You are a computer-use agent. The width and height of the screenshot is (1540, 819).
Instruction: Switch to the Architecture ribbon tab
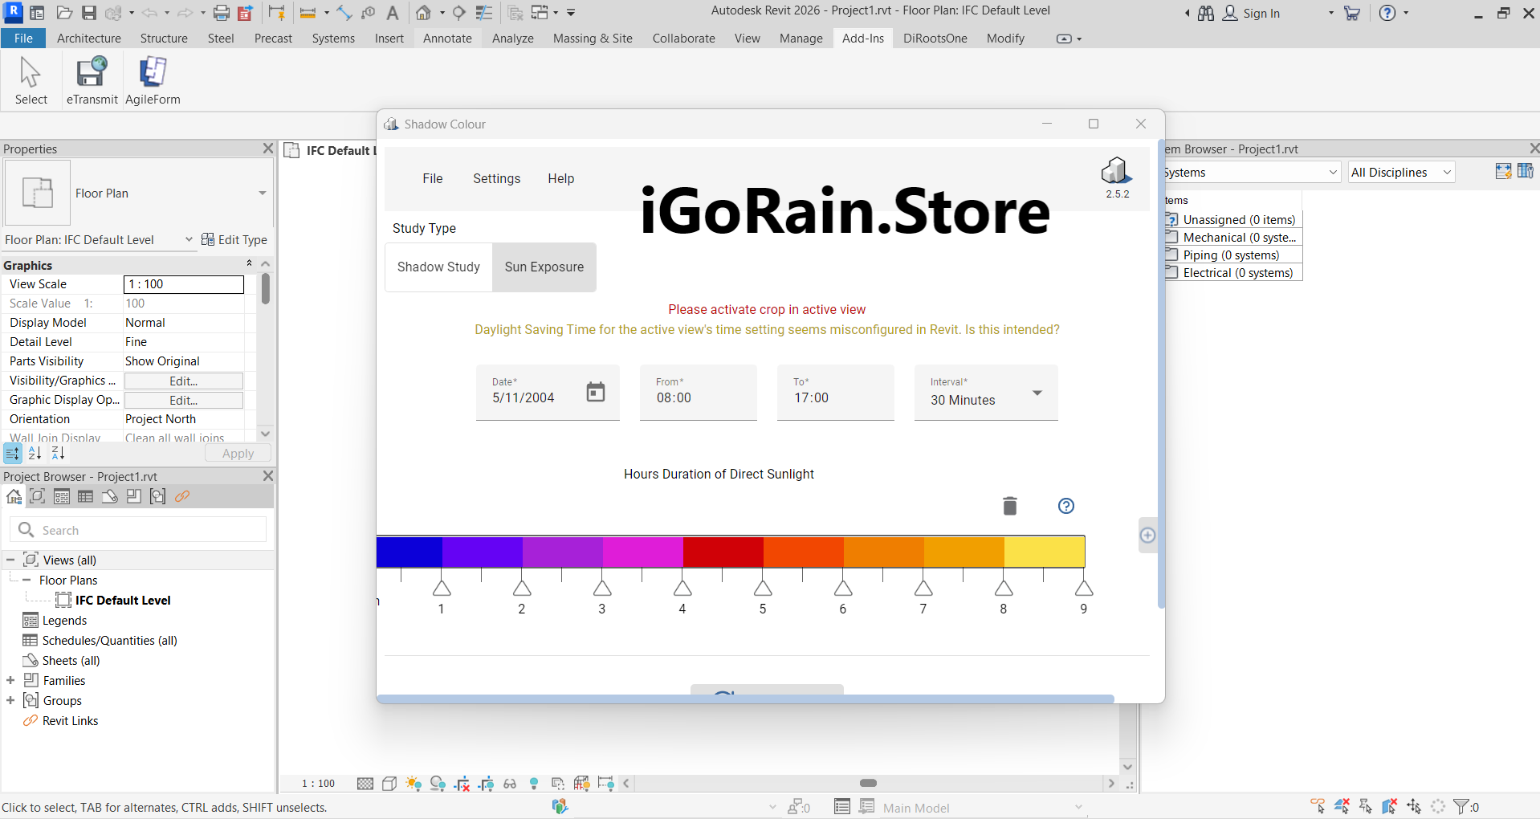[x=88, y=39]
